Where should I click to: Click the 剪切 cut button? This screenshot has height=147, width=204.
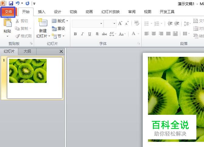point(22,21)
